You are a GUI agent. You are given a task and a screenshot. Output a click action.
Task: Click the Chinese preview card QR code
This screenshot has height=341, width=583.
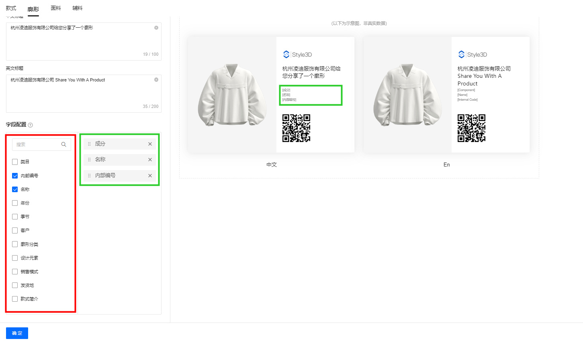(296, 128)
